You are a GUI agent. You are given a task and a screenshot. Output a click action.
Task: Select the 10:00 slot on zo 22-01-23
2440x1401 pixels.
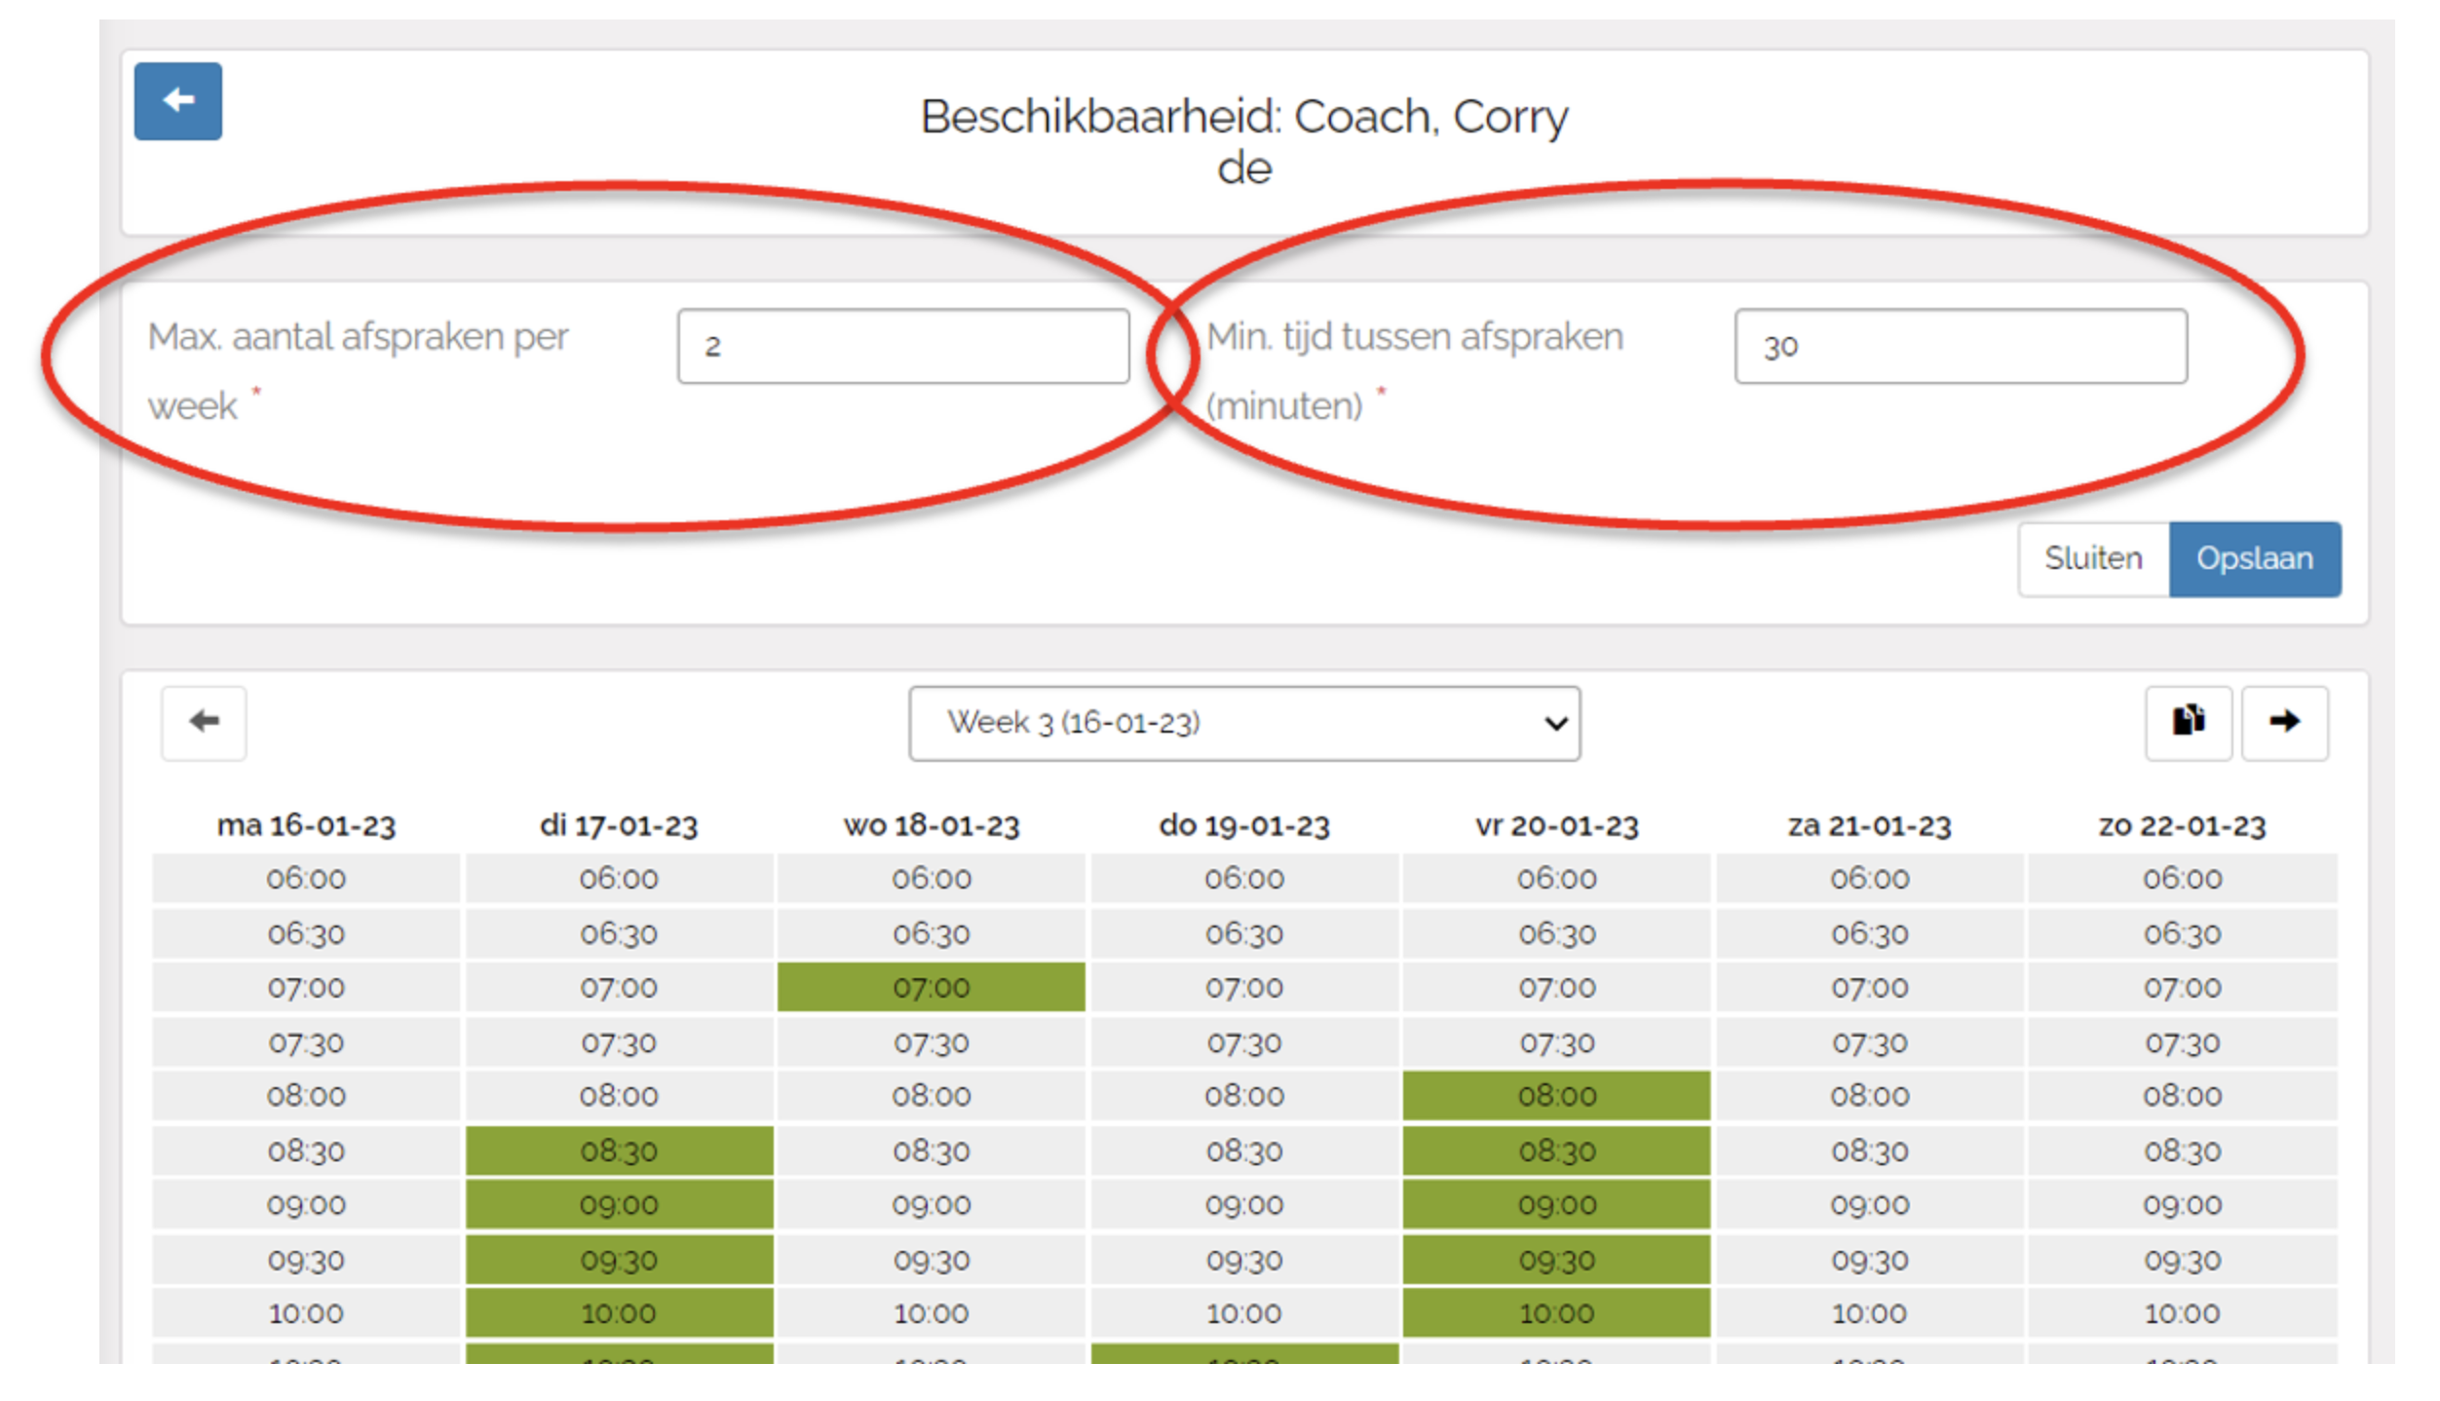pos(2182,1312)
